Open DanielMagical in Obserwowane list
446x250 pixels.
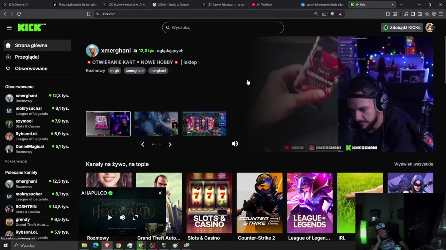37,149
